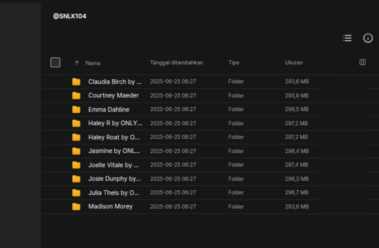This screenshot has width=379, height=248.
Task: Click the Folder type cell of Julia Theis
Action: (x=236, y=192)
